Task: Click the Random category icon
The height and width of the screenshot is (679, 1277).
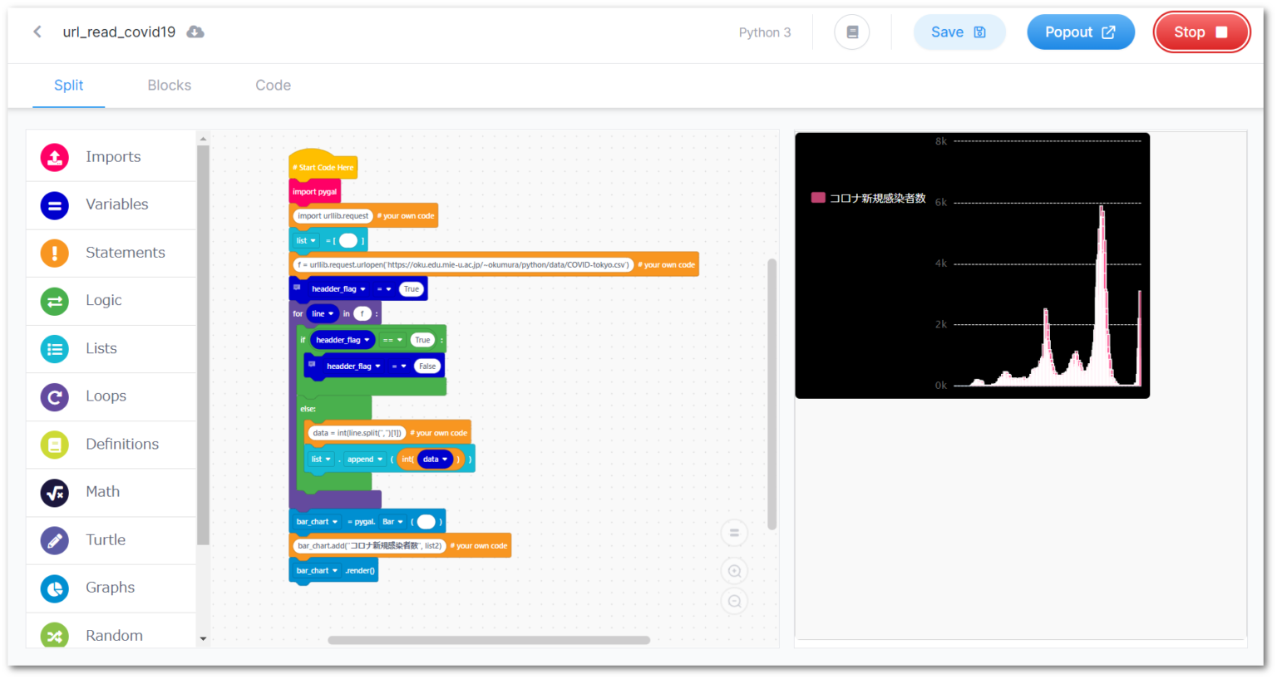Action: click(53, 635)
